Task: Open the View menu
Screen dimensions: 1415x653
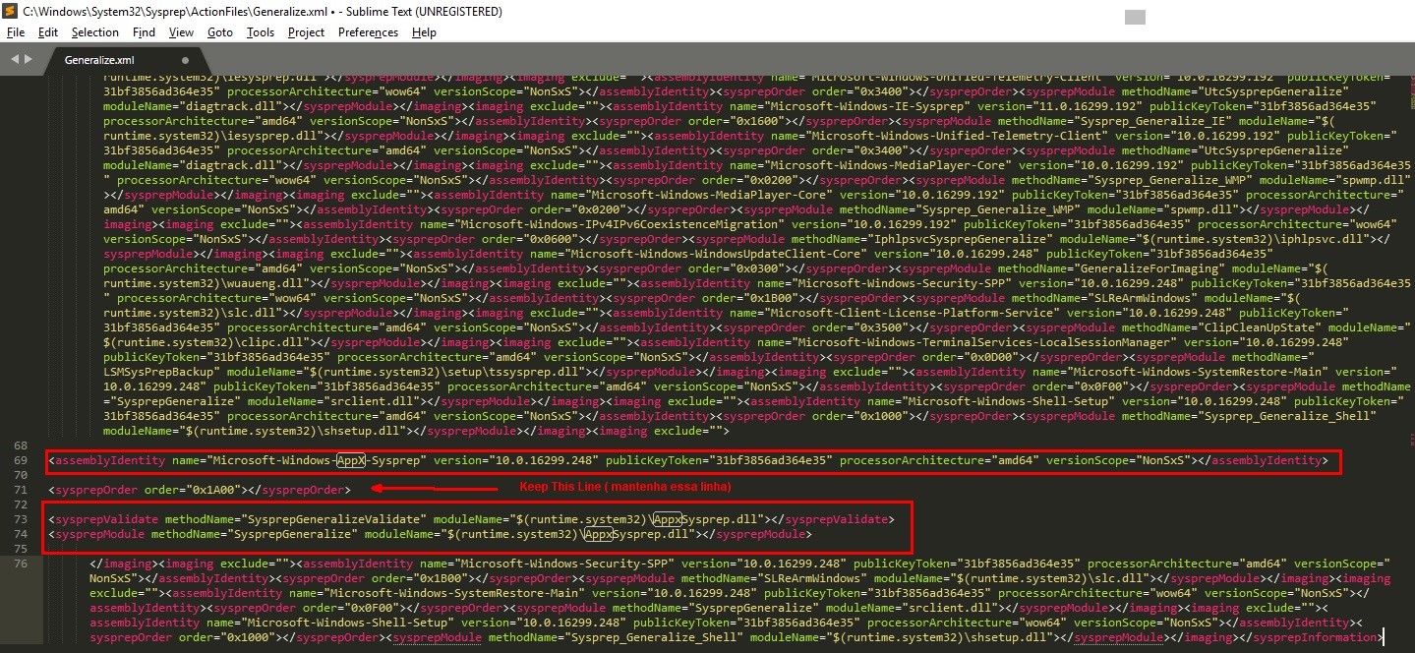Action: (181, 32)
